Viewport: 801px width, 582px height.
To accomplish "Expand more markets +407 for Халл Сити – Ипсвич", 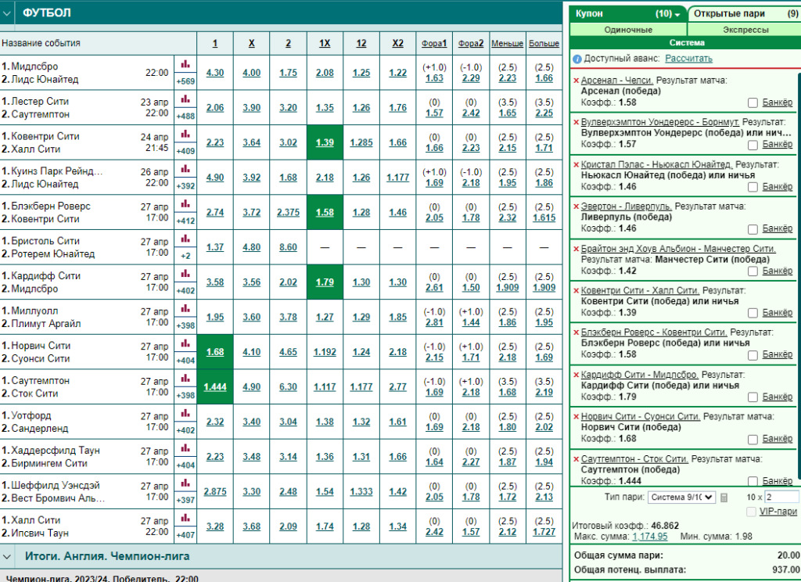I will (x=185, y=535).
